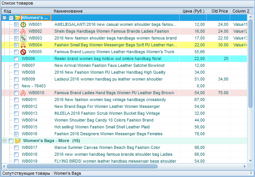Enable the checkbox for WB006
Image resolution: width=255 pixels, height=177 pixels.
coord(16,59)
